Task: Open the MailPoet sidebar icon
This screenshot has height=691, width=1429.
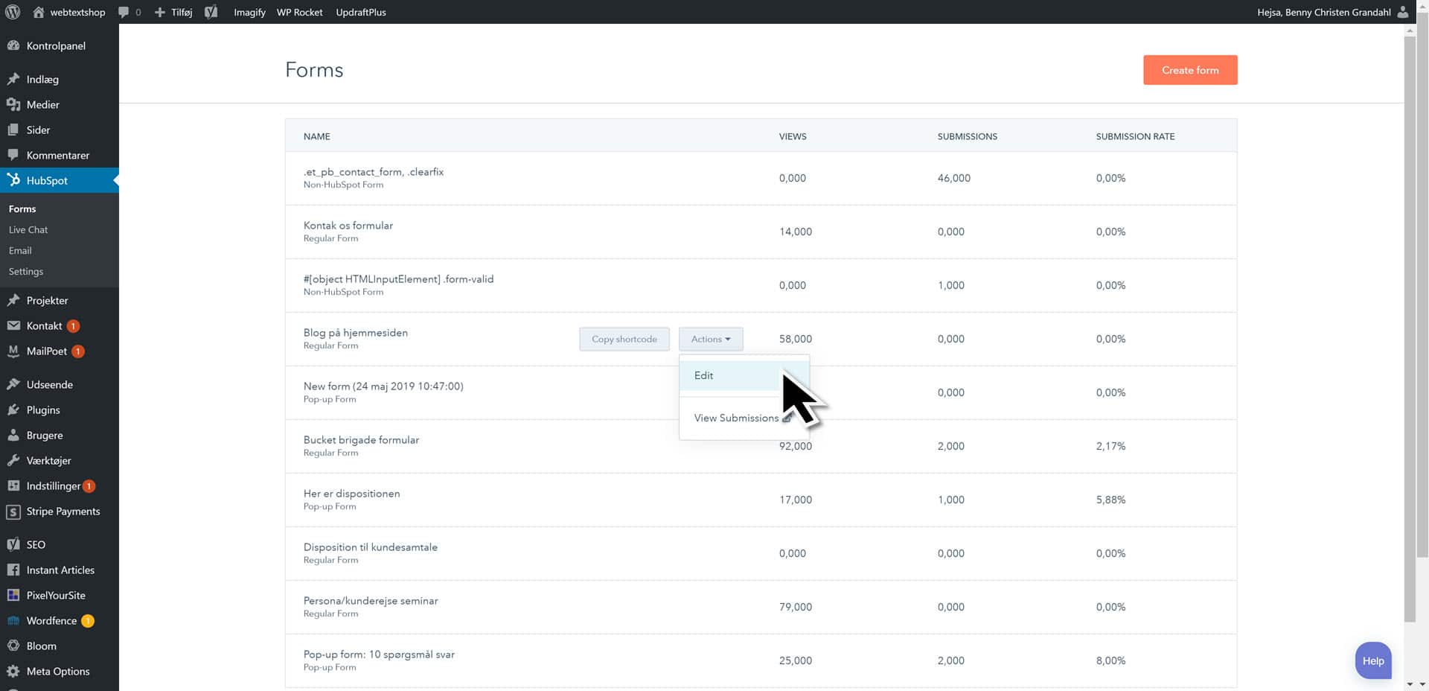Action: [x=13, y=351]
